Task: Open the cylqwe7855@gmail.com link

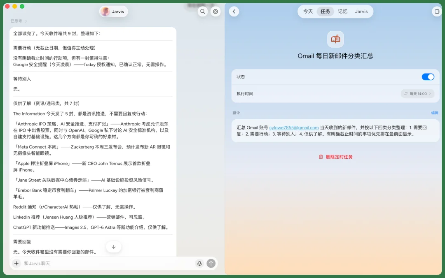Action: pos(294,127)
